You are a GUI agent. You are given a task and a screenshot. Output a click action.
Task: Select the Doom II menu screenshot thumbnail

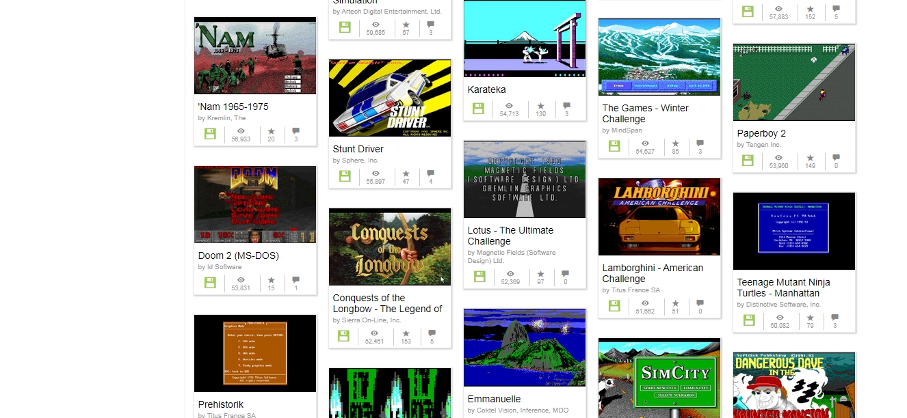[x=255, y=204]
